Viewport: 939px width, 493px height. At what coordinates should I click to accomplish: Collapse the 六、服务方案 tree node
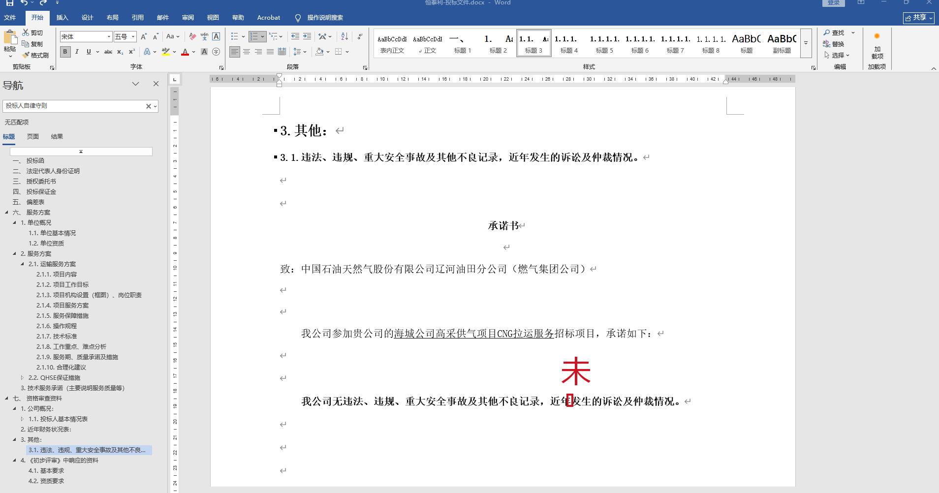coord(6,213)
